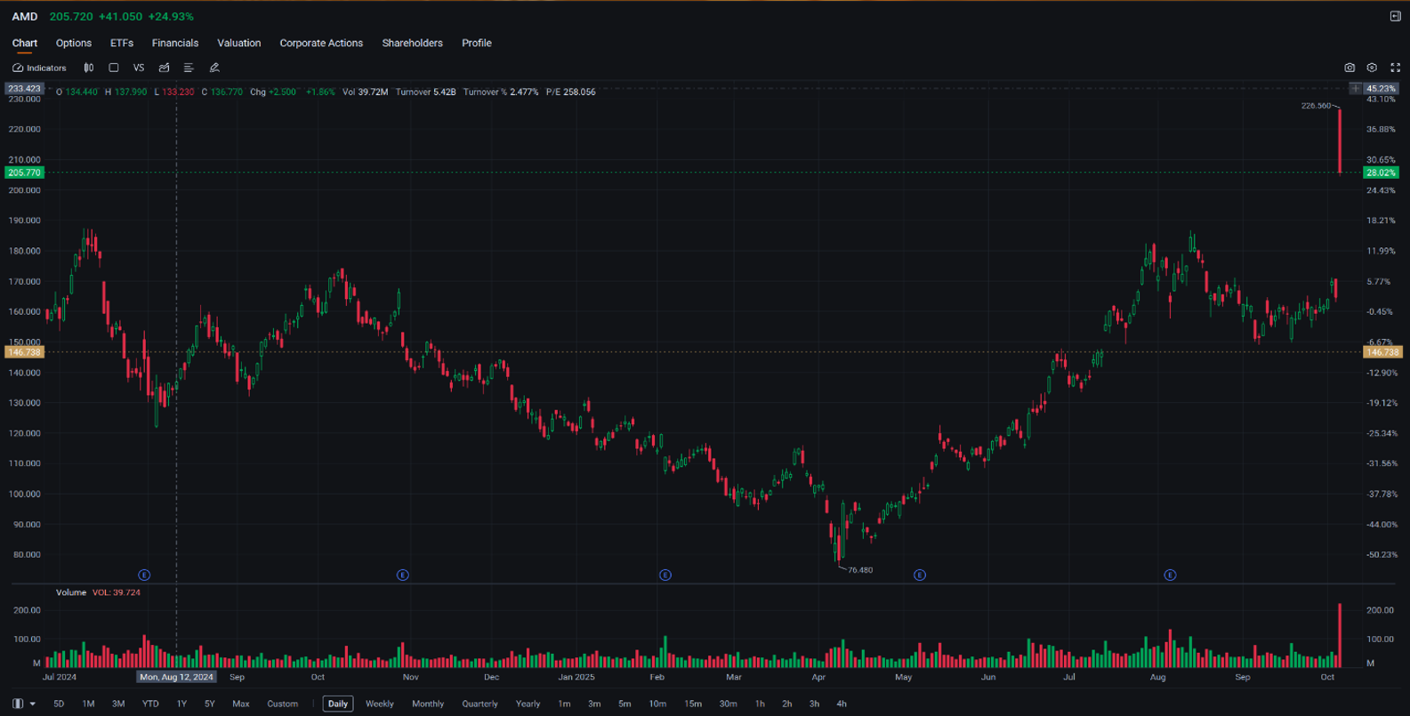Open the layout dropdown arrow
The width and height of the screenshot is (1410, 716).
(33, 704)
